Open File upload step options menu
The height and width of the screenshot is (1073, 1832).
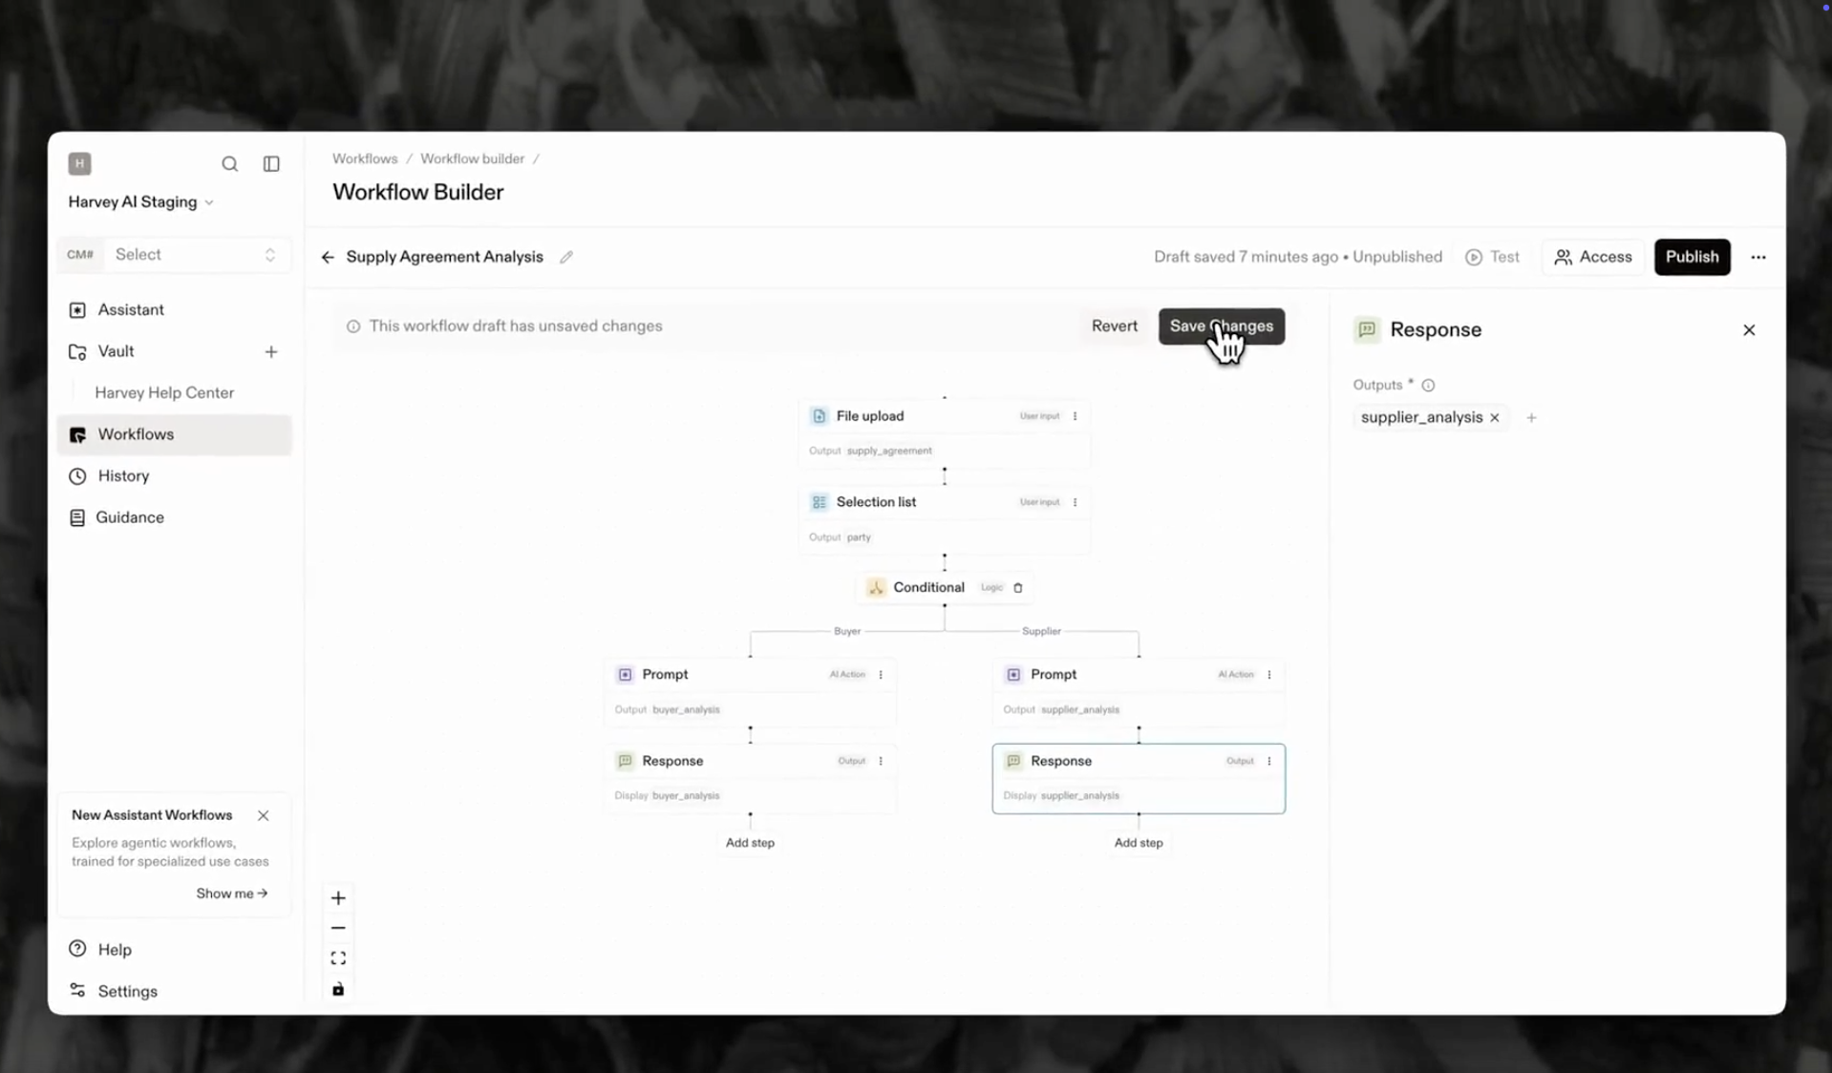point(1076,416)
